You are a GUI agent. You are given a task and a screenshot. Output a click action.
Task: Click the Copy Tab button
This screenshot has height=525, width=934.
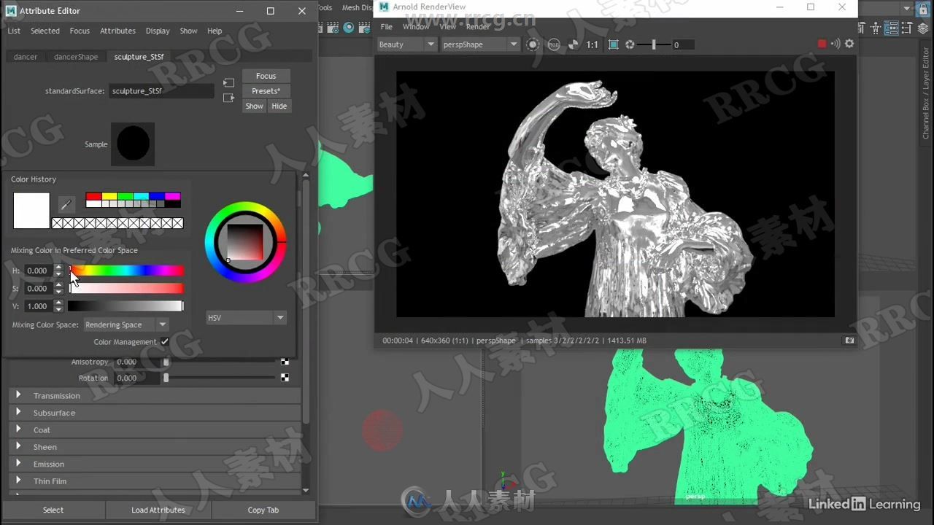pos(263,510)
